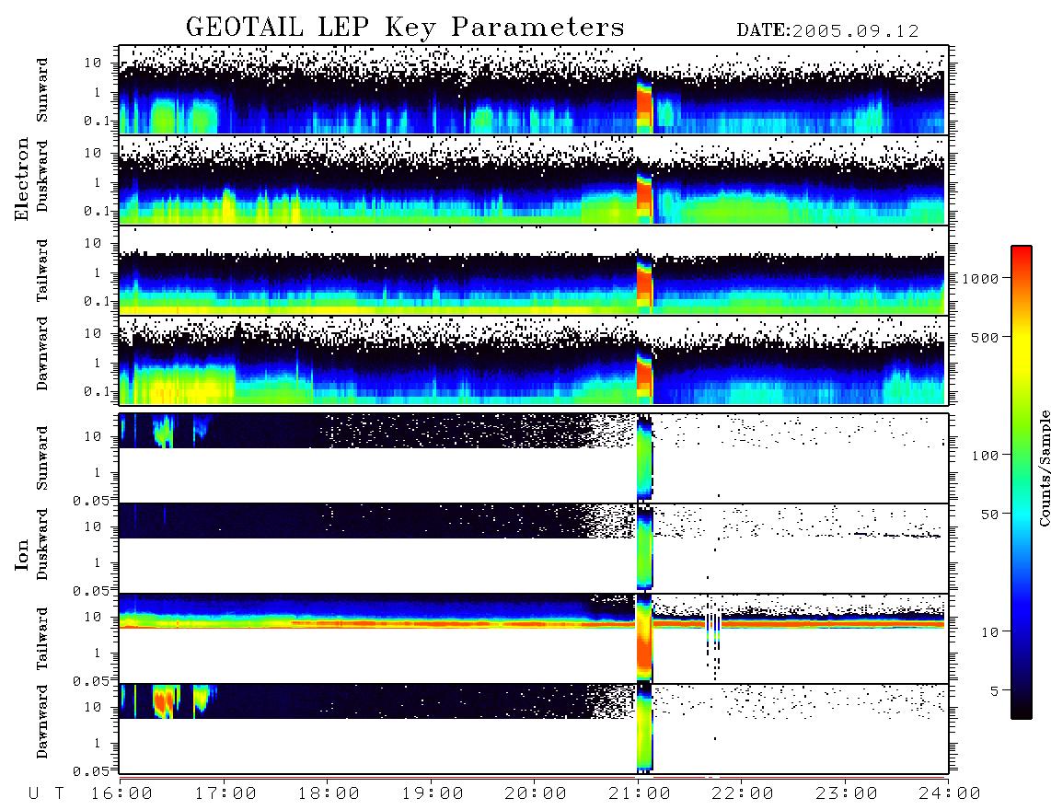
Task: Click the "0.05" tick on Ion Duskward axis
Action: (x=90, y=591)
